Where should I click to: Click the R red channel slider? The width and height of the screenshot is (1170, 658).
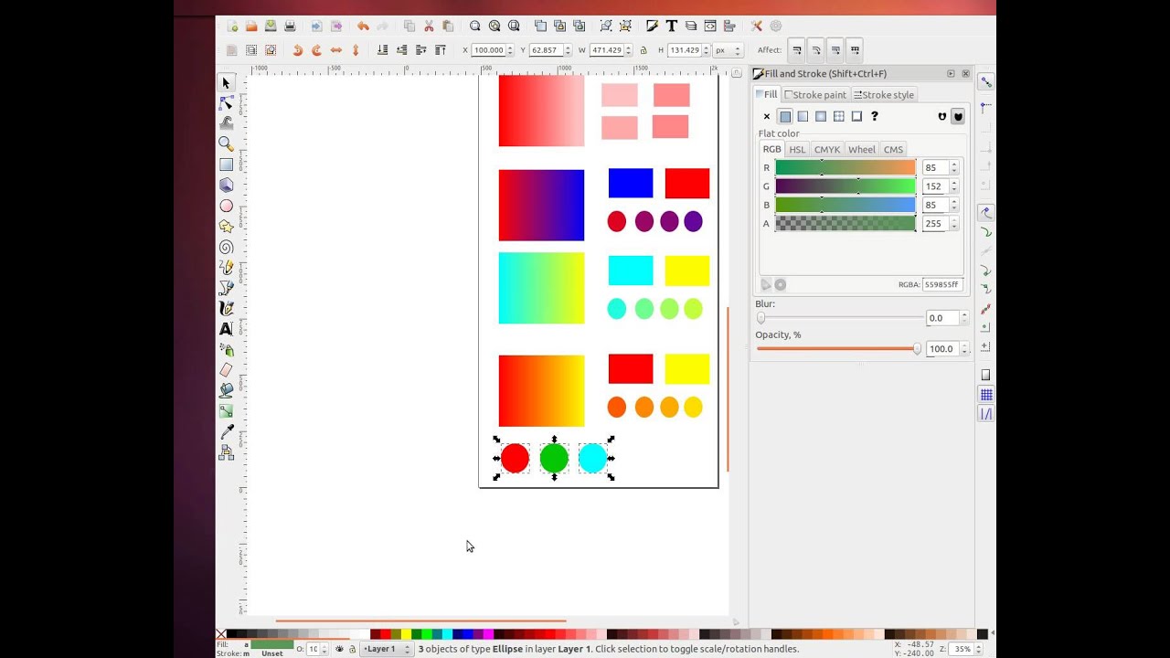tap(846, 167)
